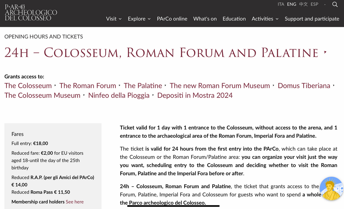Viewport: 344px width, 209px height.
Task: Select the ENG language option
Action: point(292,4)
